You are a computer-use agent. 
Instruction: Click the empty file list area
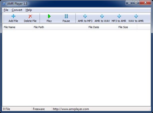pos(76,67)
